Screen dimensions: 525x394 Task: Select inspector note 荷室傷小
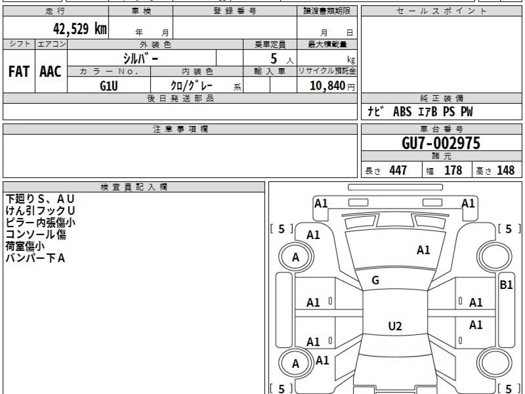(24, 246)
